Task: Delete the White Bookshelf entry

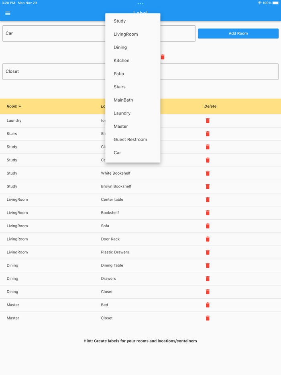Action: (208, 173)
